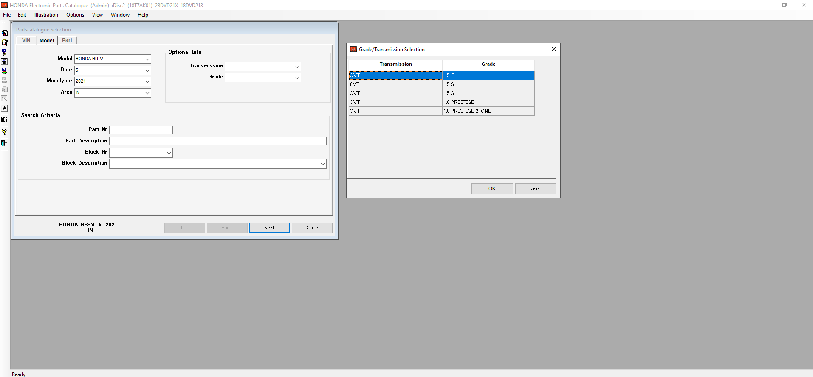Click the greyed locked document icon
813x377 pixels.
[4, 89]
